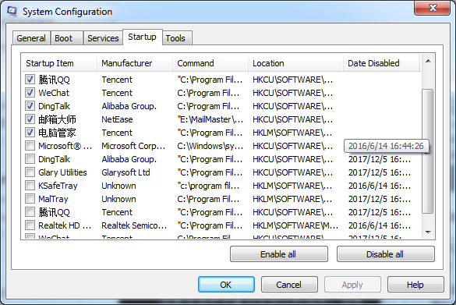Check the MalTray startup item
This screenshot has height=305, width=456.
coord(30,199)
